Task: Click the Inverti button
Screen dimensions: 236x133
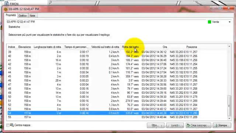Action: tap(175, 125)
